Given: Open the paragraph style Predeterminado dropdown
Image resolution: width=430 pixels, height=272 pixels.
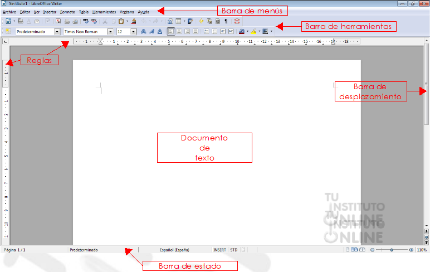Looking at the screenshot, I should [57, 32].
